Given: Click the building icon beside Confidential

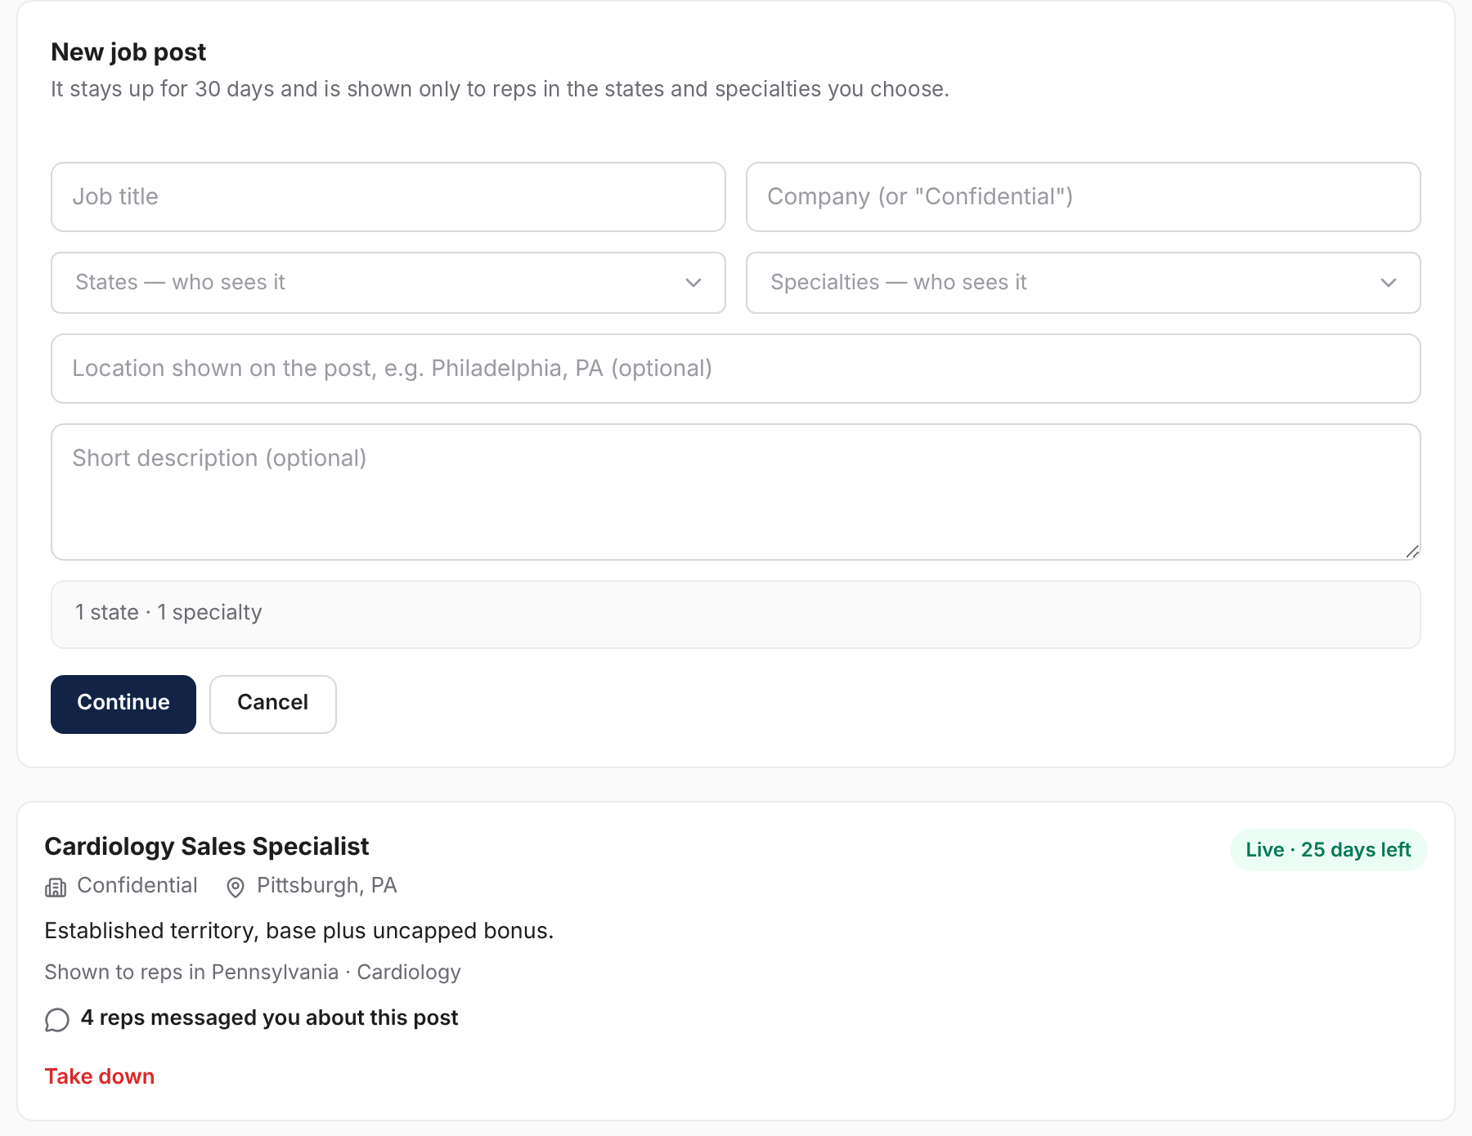Looking at the screenshot, I should 56,887.
